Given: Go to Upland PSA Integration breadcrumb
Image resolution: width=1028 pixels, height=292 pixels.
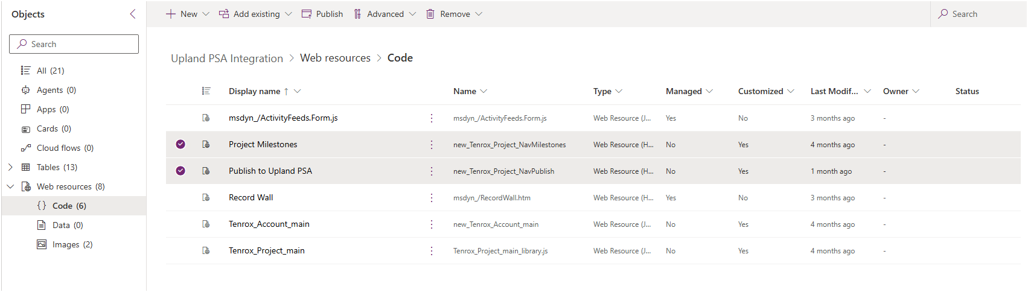Looking at the screenshot, I should 227,58.
